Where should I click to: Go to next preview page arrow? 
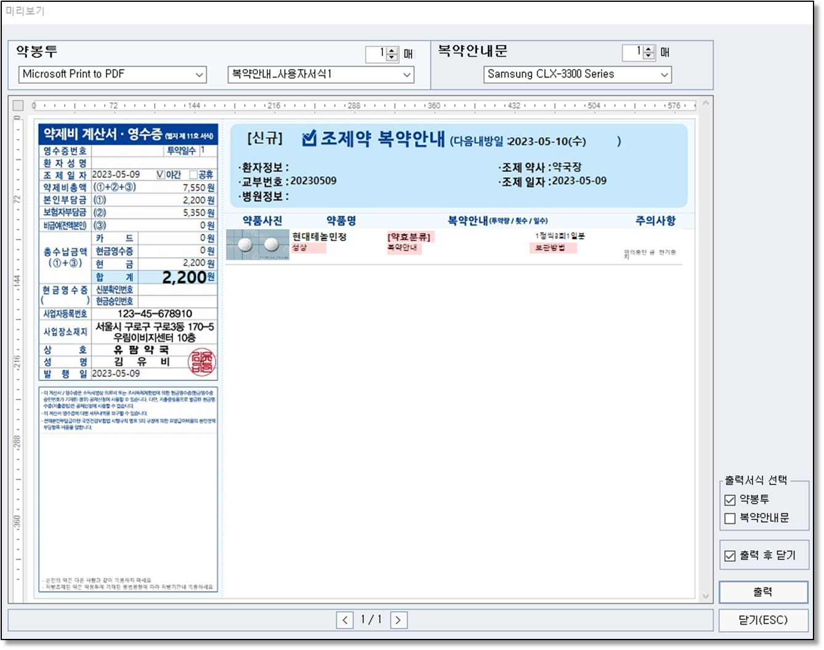[398, 620]
